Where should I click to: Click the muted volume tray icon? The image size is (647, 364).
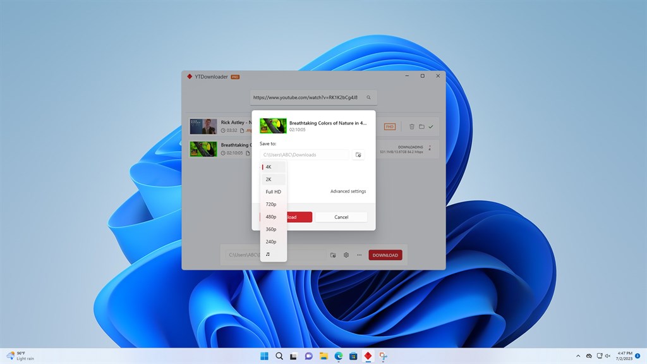click(608, 356)
